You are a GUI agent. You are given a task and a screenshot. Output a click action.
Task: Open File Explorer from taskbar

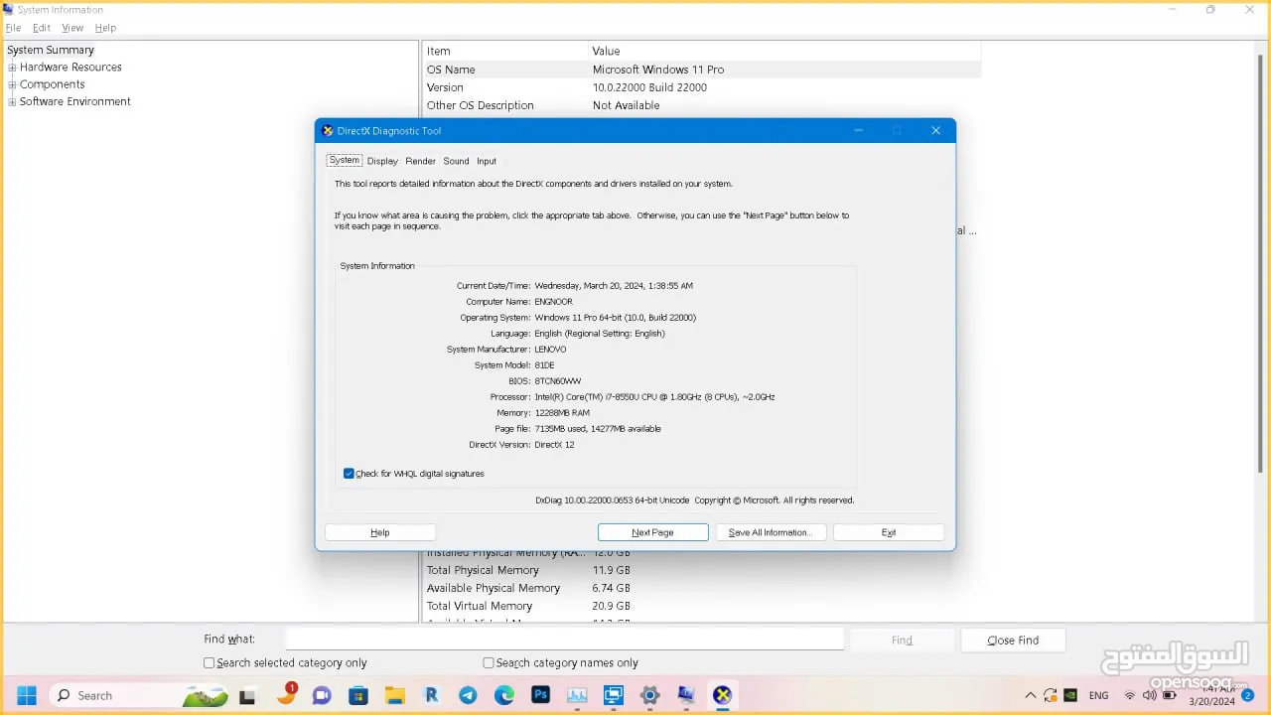395,695
